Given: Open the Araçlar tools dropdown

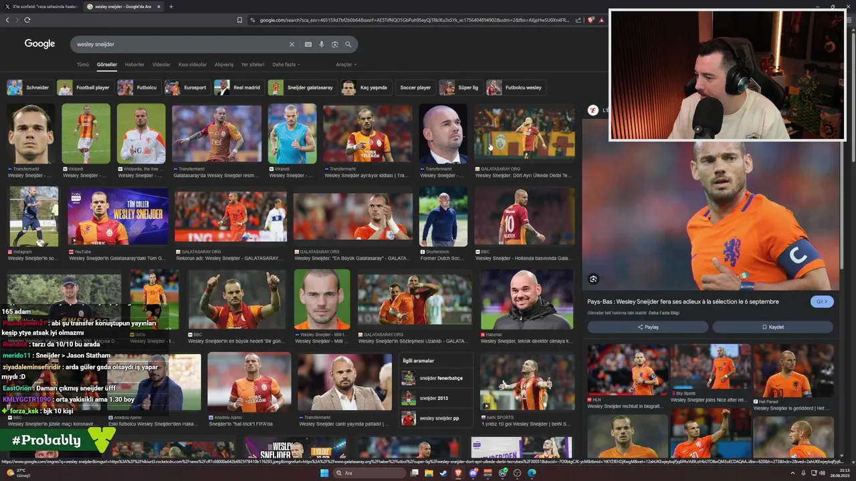Looking at the screenshot, I should tap(346, 65).
